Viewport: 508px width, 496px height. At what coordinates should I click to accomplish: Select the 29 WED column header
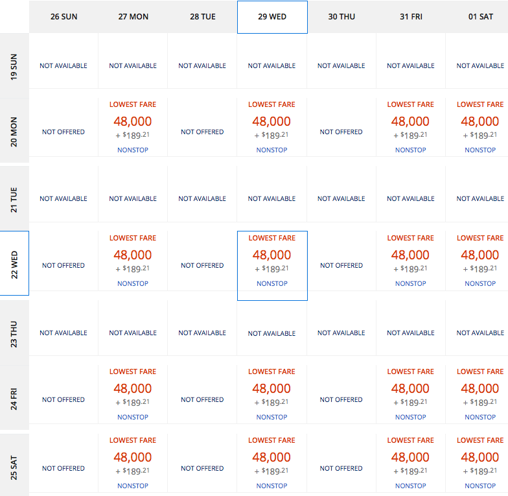click(272, 17)
